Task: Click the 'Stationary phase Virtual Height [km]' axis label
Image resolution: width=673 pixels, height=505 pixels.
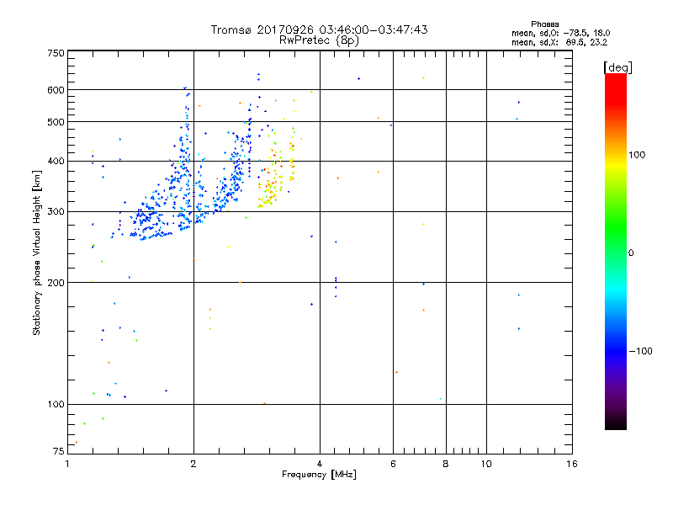Action: 37,252
